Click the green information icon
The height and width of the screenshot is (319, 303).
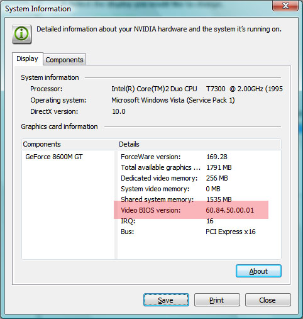22,34
